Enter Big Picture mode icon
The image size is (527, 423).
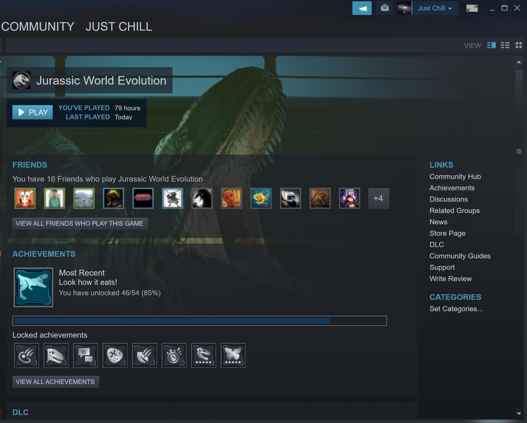tap(472, 8)
